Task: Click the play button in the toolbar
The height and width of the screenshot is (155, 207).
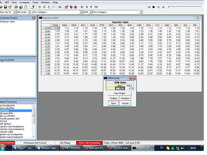Action: point(154,7)
